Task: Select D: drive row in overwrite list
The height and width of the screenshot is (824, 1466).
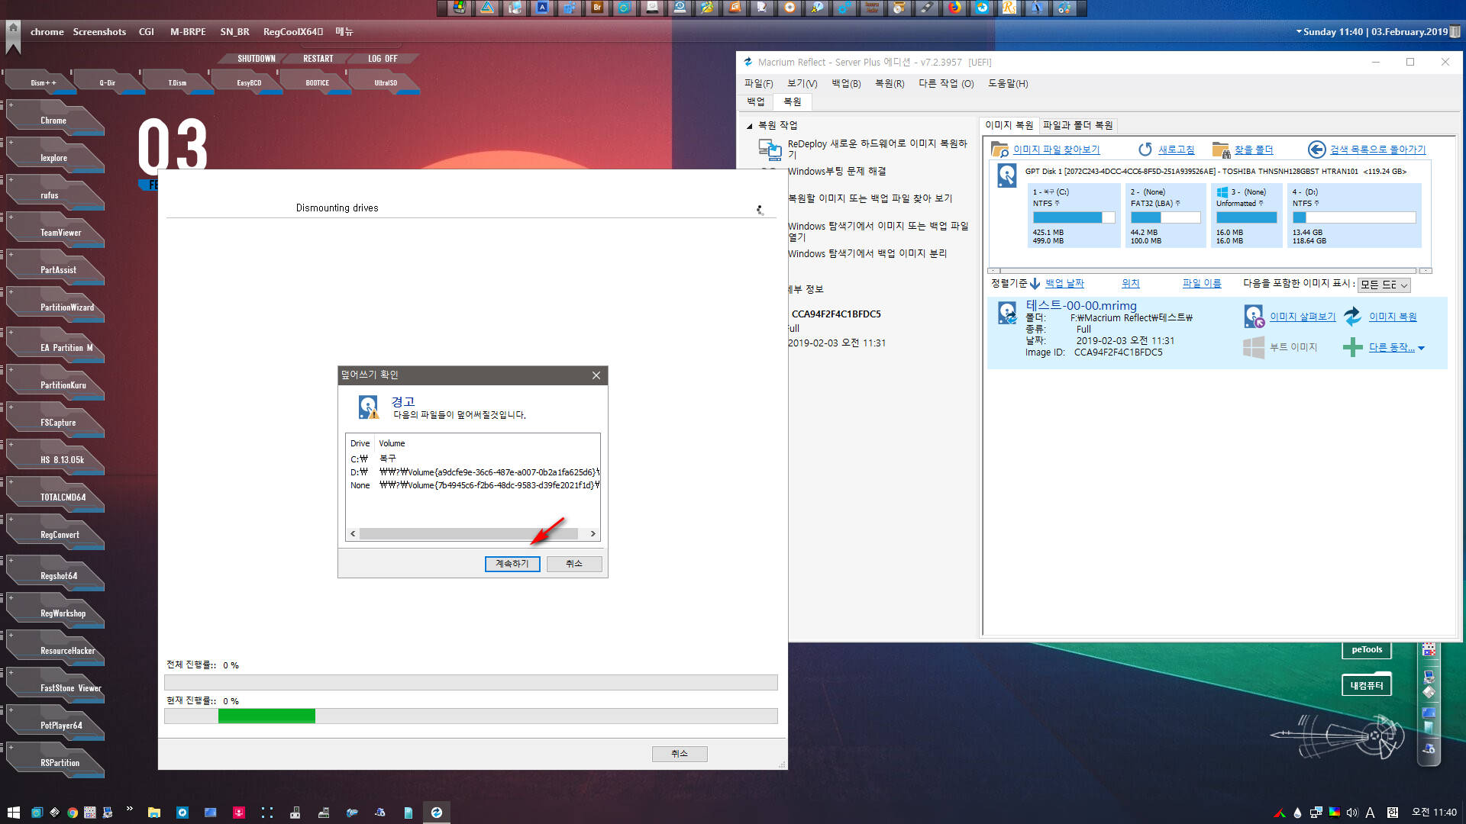Action: (x=473, y=472)
